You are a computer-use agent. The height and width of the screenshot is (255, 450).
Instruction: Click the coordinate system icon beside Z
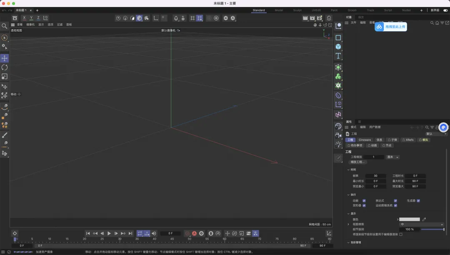pyautogui.click(x=45, y=18)
